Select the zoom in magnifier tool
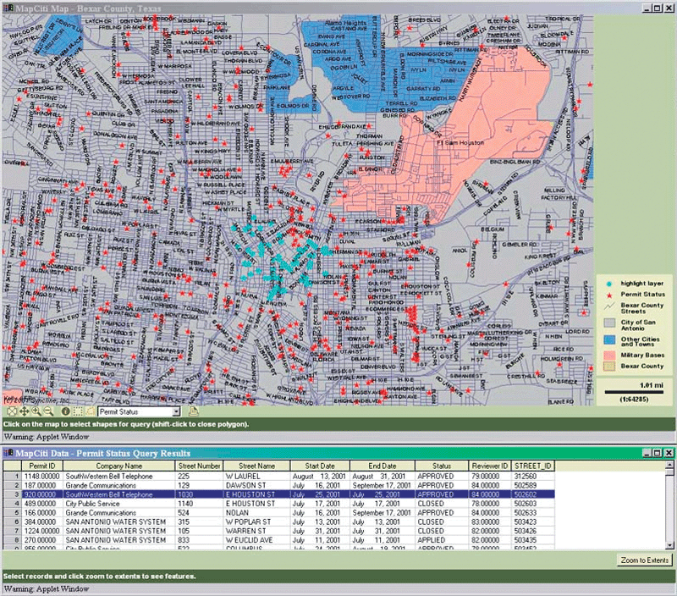Viewport: 677px width, 596px height. pos(36,411)
